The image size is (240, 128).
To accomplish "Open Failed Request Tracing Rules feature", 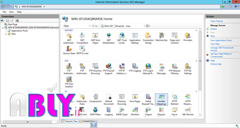I will [148, 100].
